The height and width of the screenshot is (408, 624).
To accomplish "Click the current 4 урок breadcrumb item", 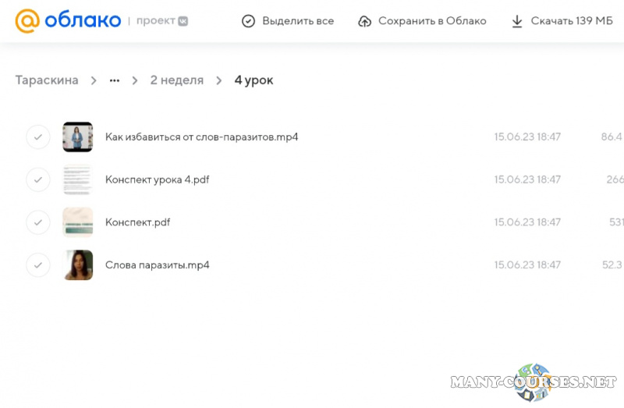I will (253, 80).
